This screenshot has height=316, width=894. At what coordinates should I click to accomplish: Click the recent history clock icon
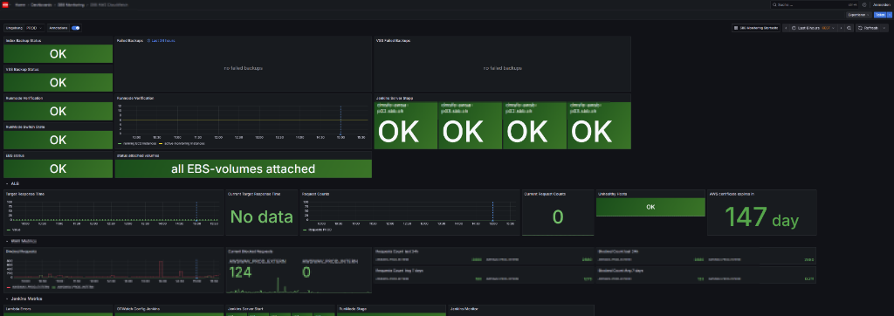coord(864,4)
